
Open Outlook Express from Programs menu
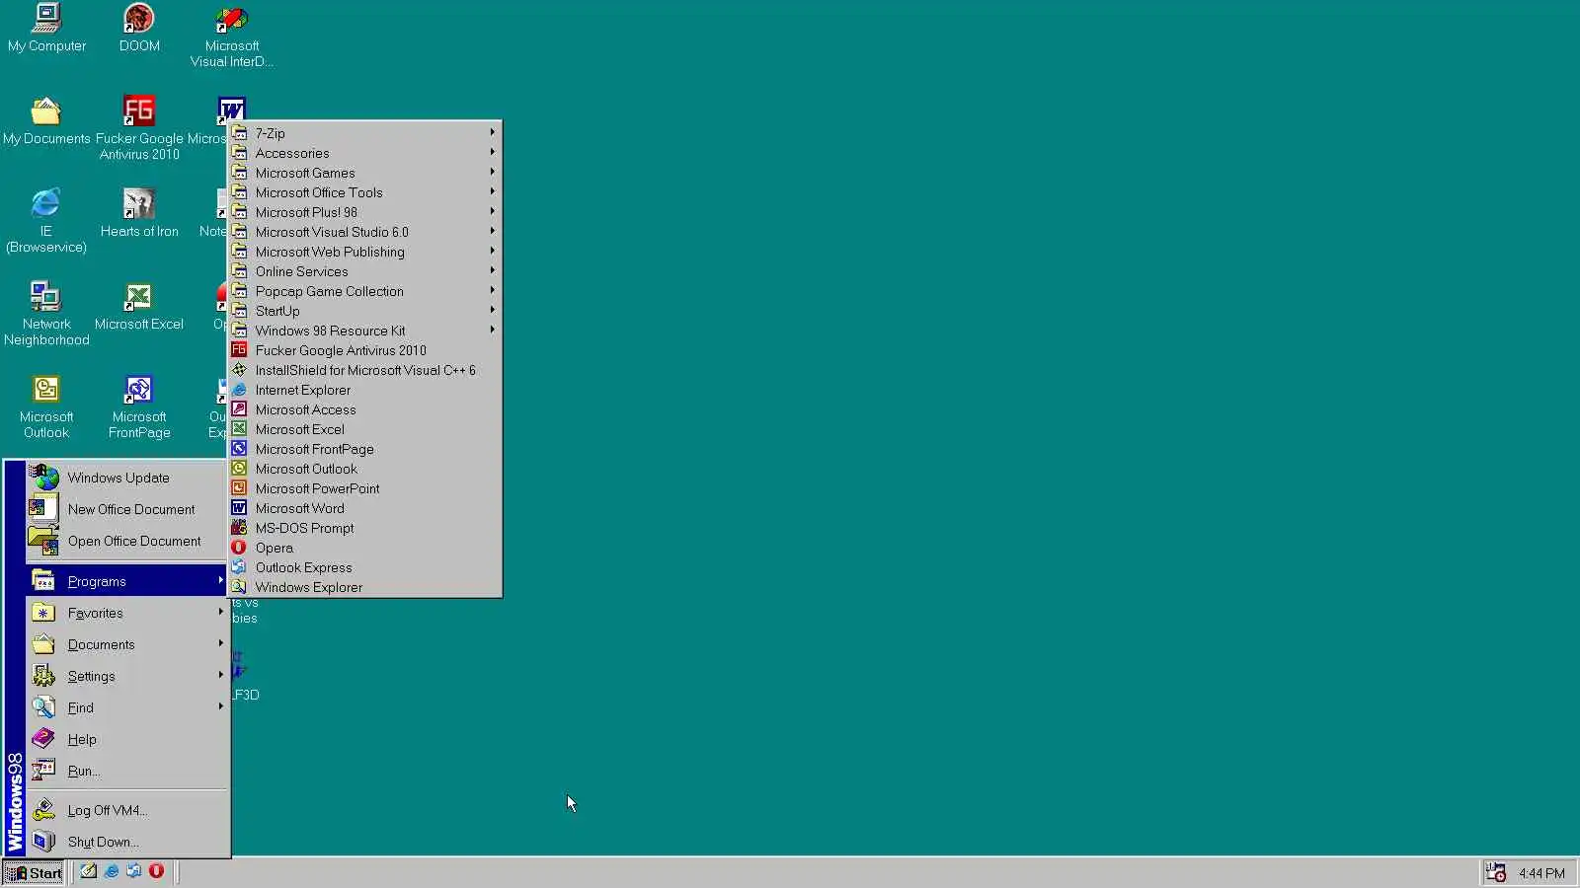pyautogui.click(x=364, y=567)
